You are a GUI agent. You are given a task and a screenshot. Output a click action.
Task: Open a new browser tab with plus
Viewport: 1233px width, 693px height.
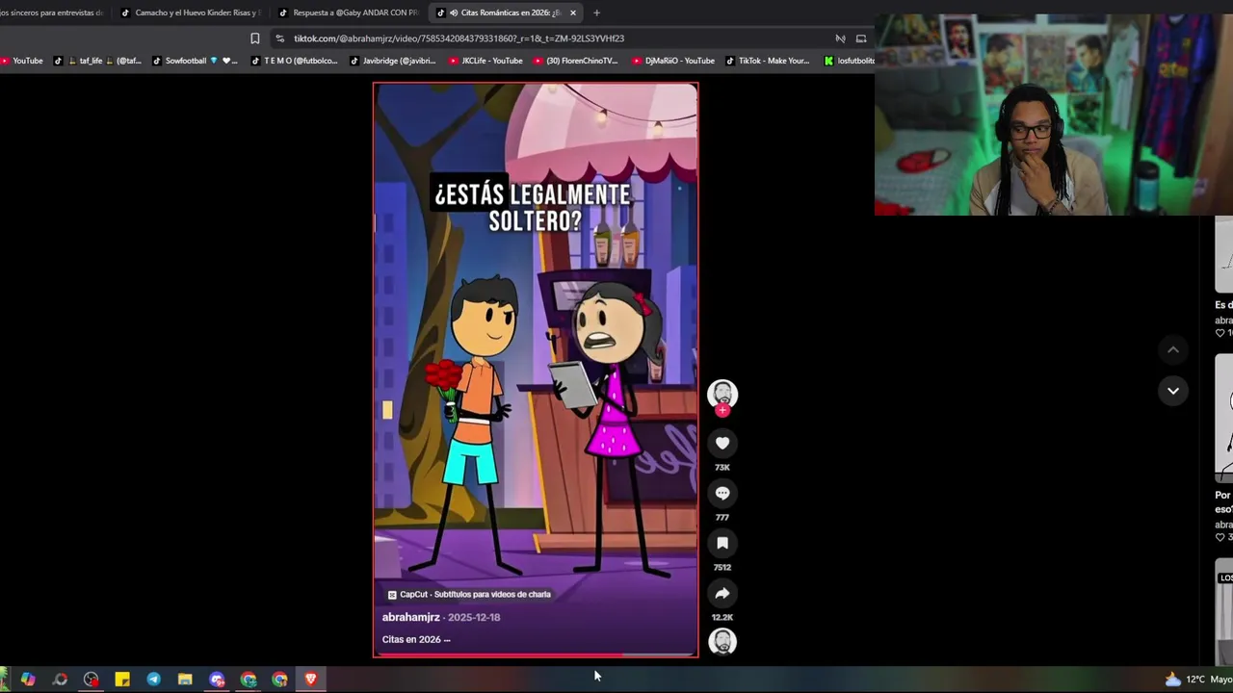[x=596, y=13]
